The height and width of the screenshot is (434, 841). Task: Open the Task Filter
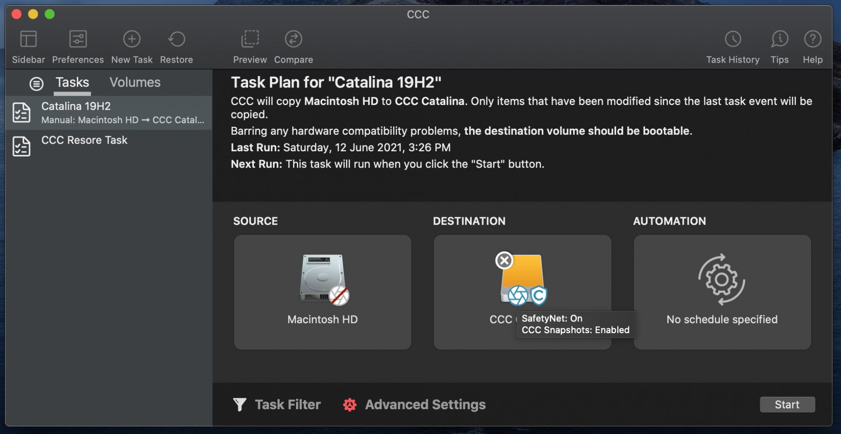pos(277,405)
